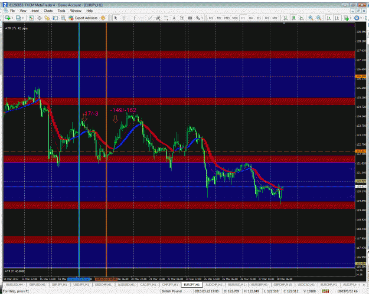
Task: Click the New Chart icon
Action: coord(8,18)
